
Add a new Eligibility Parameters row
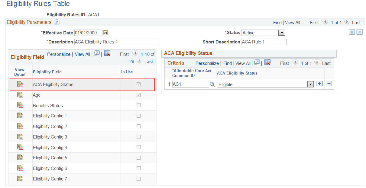(352, 32)
